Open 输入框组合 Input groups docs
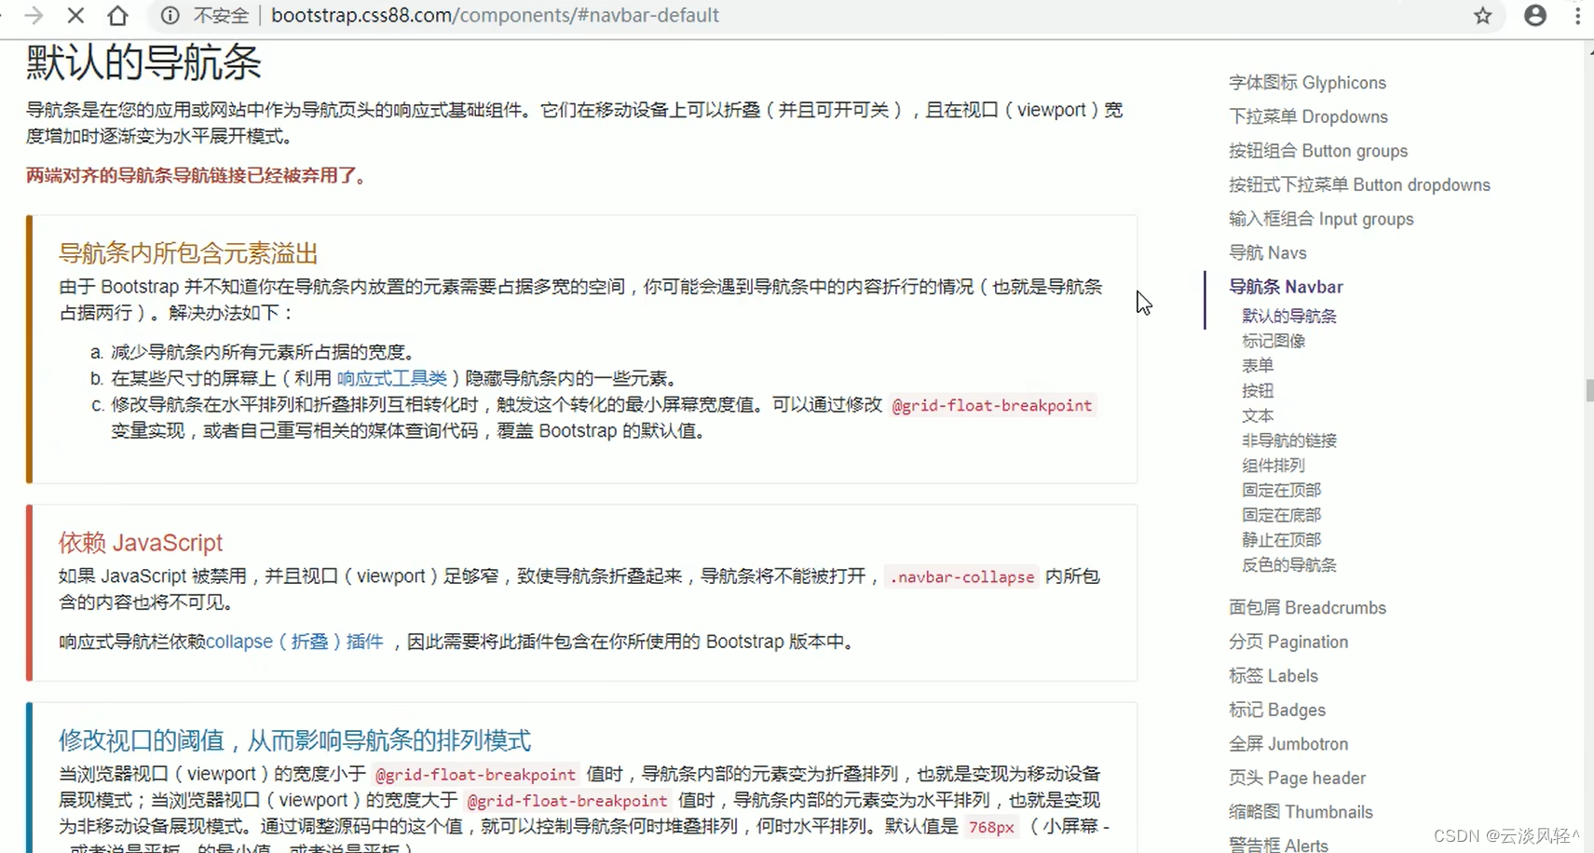Screen dimensions: 1594x853 [x=1321, y=218]
